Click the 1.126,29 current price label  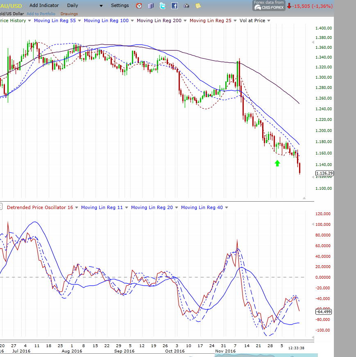coord(324,173)
